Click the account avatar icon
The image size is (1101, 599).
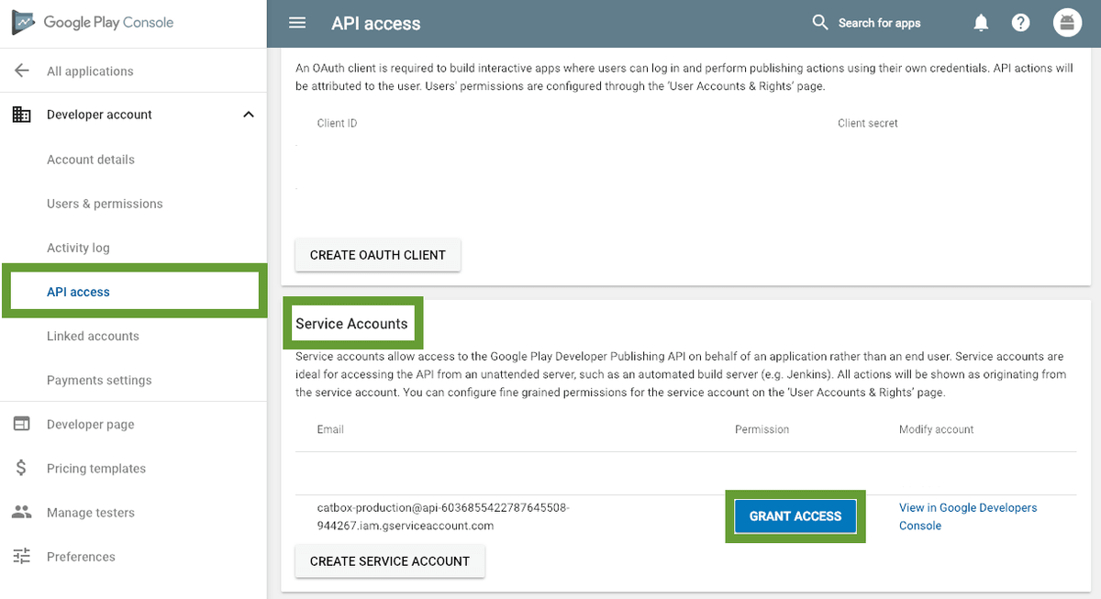(1067, 22)
